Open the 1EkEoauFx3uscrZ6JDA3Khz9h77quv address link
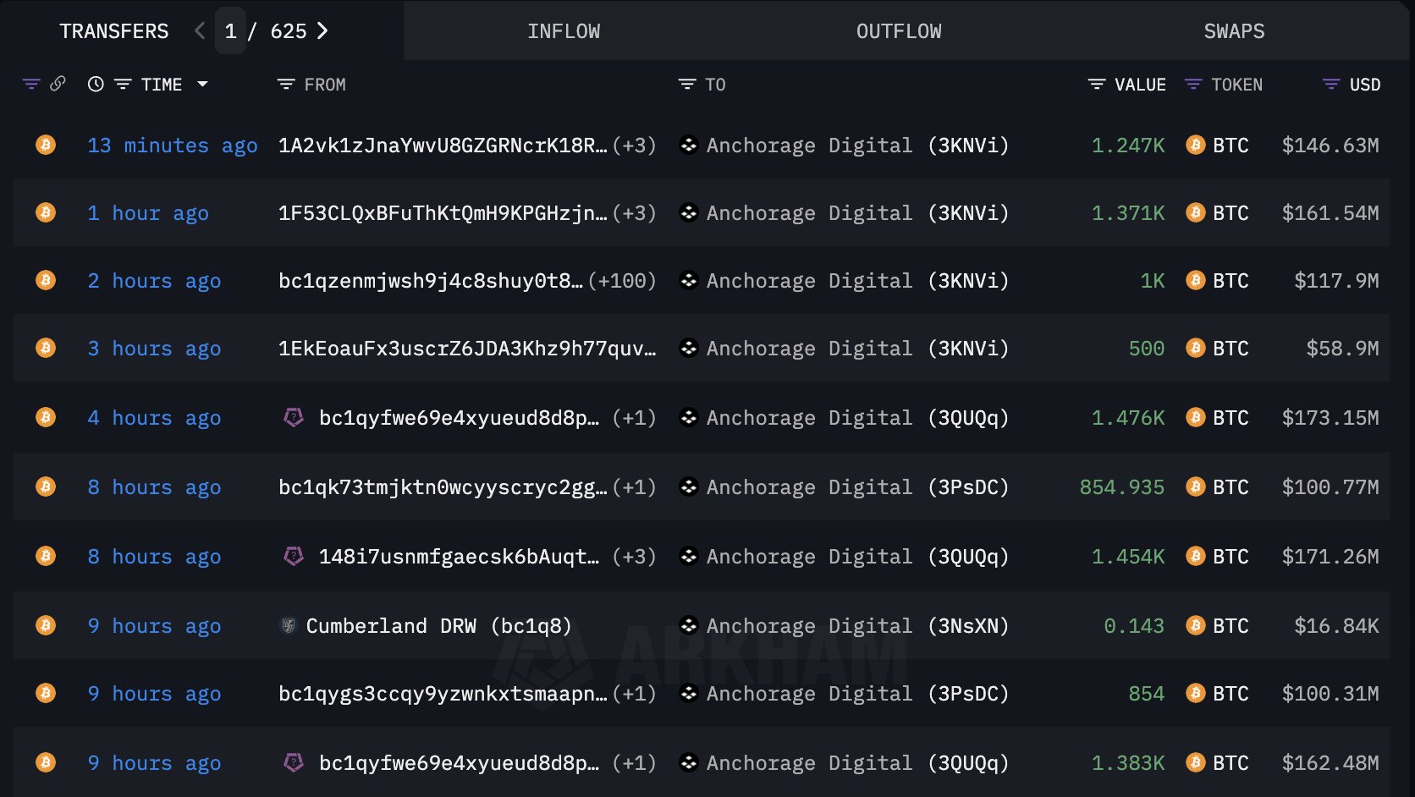The image size is (1415, 797). tap(466, 348)
